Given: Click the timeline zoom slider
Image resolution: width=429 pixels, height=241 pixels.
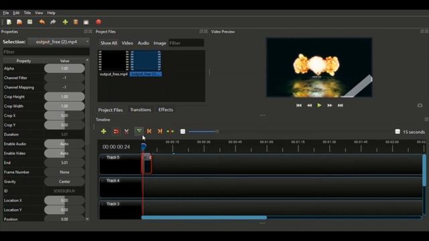Looking at the screenshot, I should [204, 132].
